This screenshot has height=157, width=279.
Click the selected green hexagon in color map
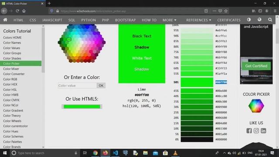tap(69, 39)
